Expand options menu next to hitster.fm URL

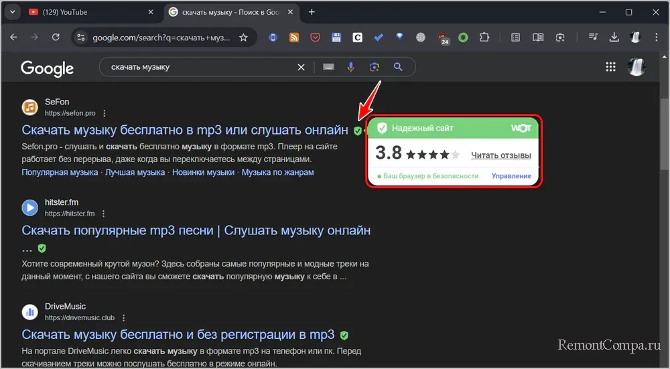point(103,214)
